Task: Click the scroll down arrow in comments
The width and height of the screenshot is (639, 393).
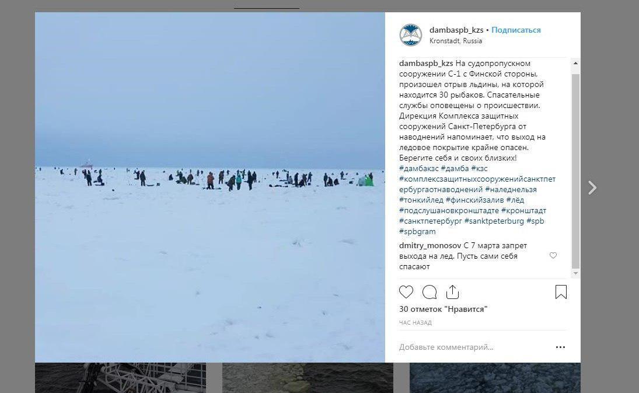Action: coord(575,273)
